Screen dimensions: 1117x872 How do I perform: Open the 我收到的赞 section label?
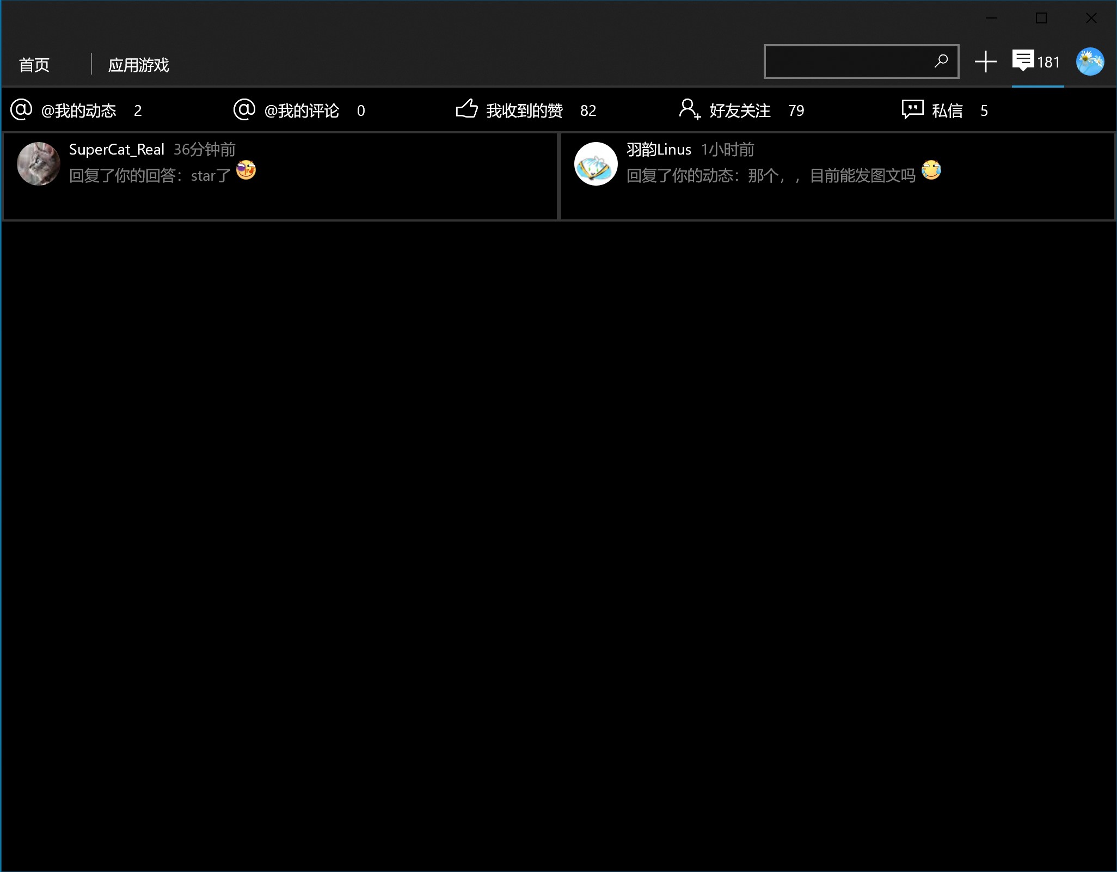pyautogui.click(x=524, y=111)
